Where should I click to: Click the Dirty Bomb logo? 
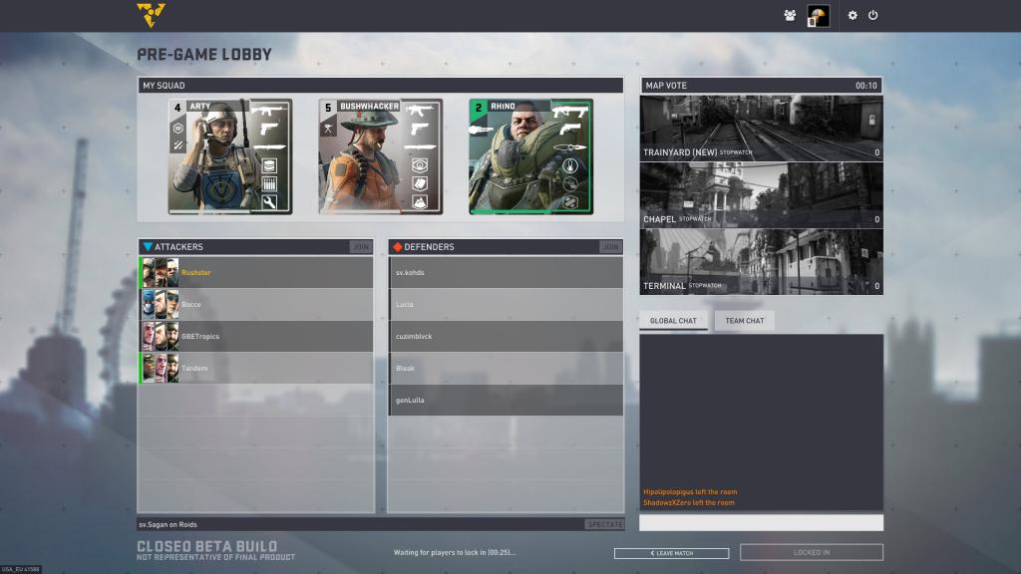coord(151,14)
